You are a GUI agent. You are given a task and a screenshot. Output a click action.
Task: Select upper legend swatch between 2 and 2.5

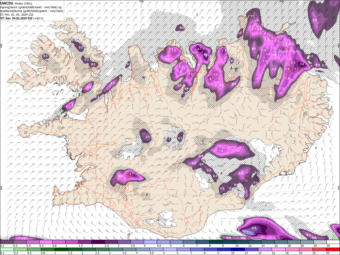point(98,242)
